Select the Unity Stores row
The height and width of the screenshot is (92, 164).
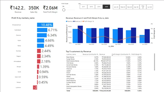click(104, 79)
